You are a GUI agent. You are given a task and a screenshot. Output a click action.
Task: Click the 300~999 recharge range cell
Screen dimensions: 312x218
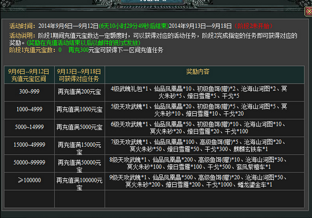pos(29,92)
